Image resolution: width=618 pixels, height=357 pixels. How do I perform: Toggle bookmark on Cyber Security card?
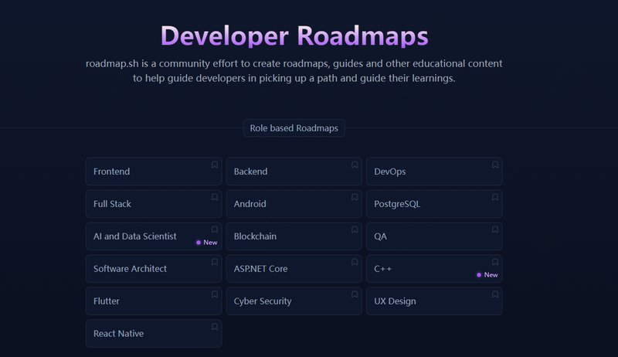(355, 294)
